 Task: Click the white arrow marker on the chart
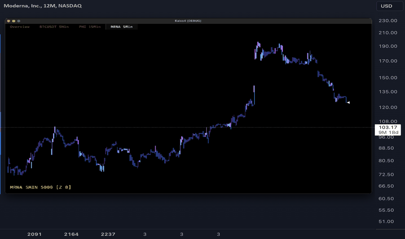click(x=348, y=103)
